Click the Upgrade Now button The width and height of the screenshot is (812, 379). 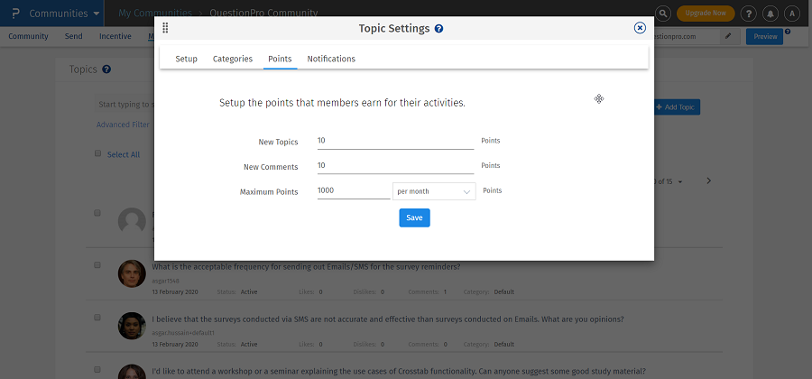706,14
